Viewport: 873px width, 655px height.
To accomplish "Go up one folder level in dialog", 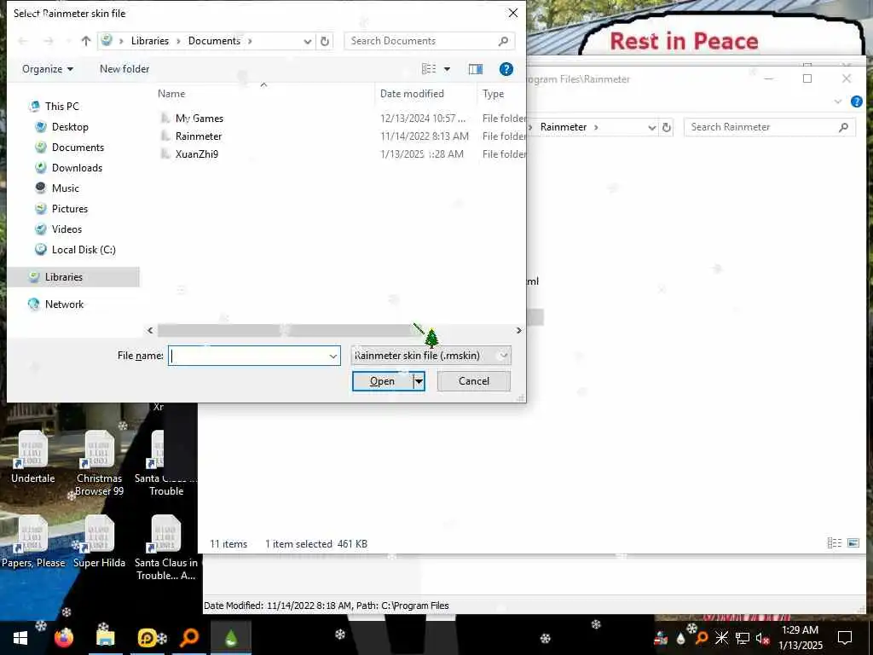I will click(x=86, y=41).
